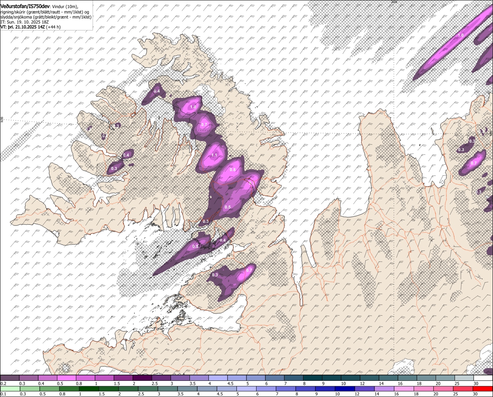The height and width of the screenshot is (397, 493).
Task: Click the 0.8 precipitation label on the map
Action: click(x=233, y=170)
